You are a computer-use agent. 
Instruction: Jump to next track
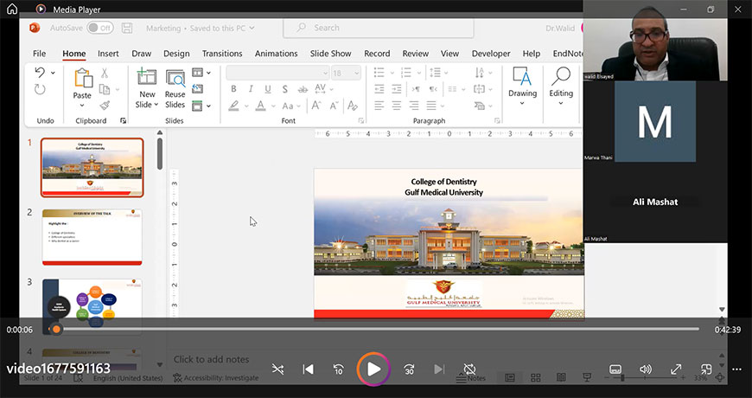click(x=439, y=369)
